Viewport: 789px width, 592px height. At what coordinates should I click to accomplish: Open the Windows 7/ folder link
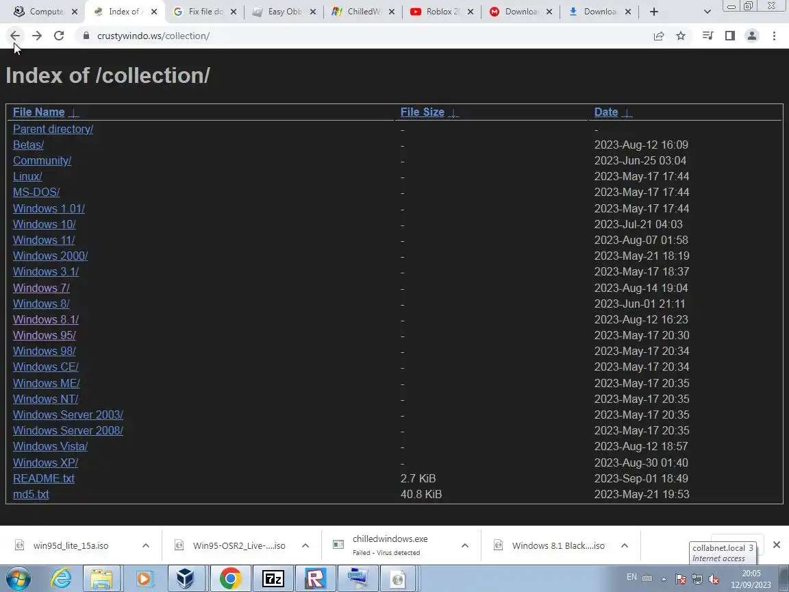pyautogui.click(x=41, y=288)
